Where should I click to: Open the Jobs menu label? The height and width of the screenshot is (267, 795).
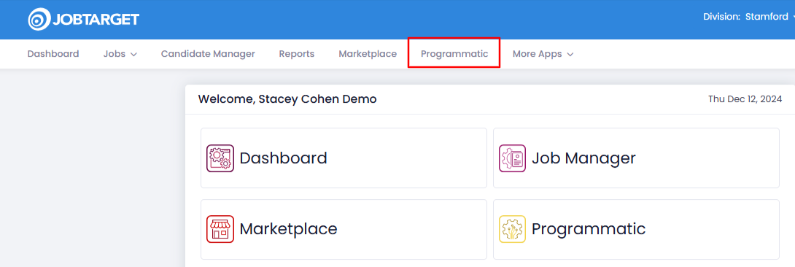115,54
